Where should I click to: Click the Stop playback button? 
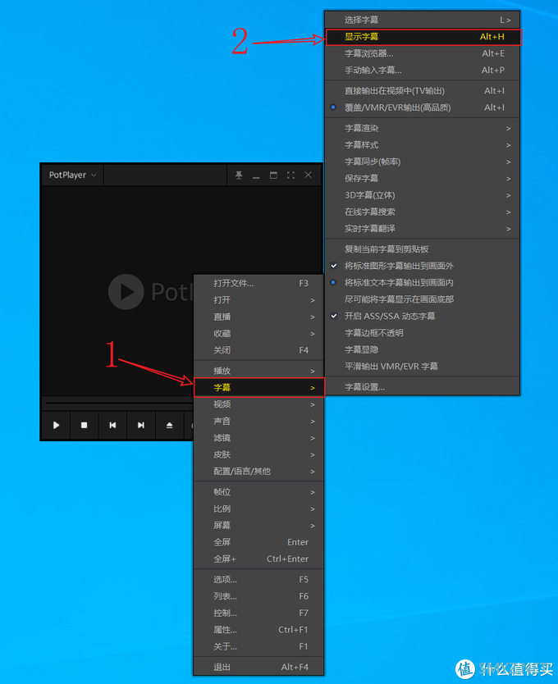coord(85,425)
